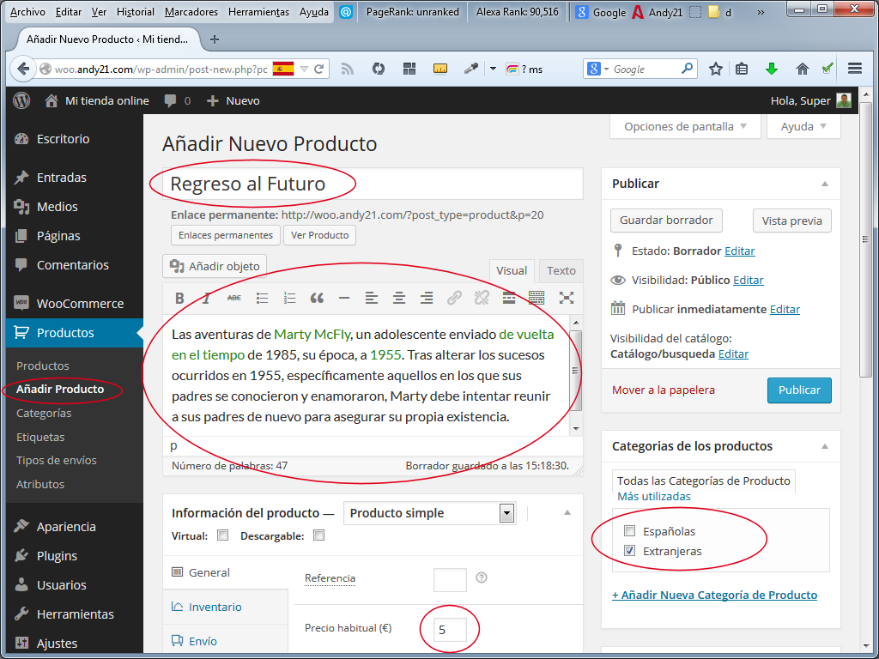Click Guardar borrador button
Screen dimensions: 879x659
[x=666, y=221]
